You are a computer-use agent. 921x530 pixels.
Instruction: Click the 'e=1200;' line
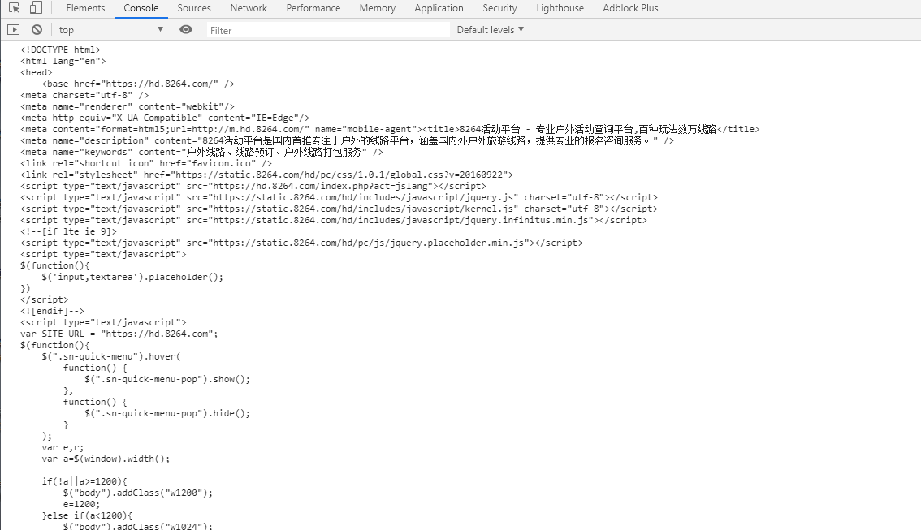coord(82,504)
